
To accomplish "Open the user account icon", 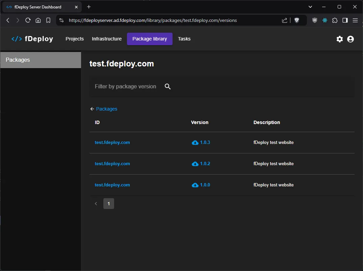I will click(350, 39).
